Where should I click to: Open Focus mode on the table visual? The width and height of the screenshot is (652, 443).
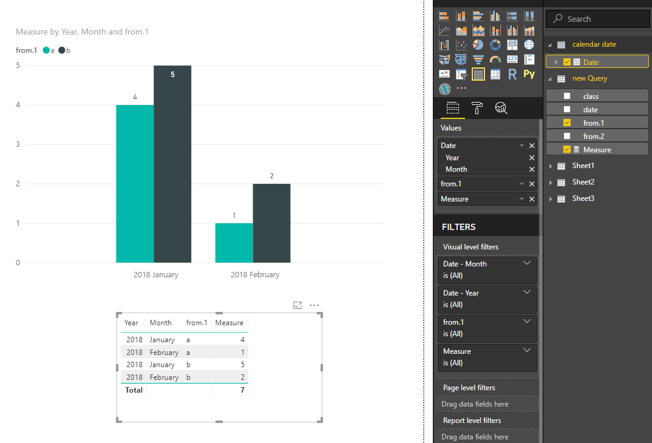pos(297,305)
